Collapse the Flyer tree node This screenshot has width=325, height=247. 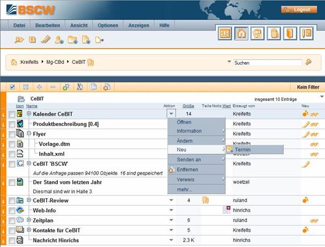29,133
